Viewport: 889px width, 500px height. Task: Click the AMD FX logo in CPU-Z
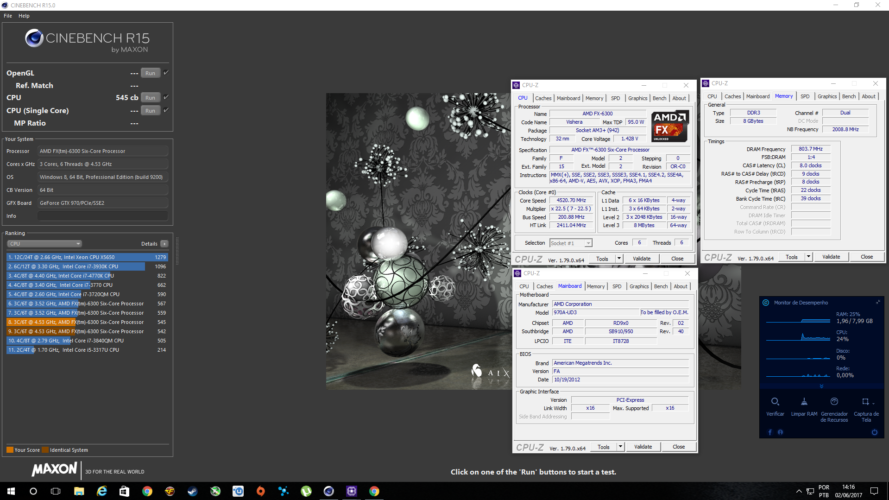point(670,126)
